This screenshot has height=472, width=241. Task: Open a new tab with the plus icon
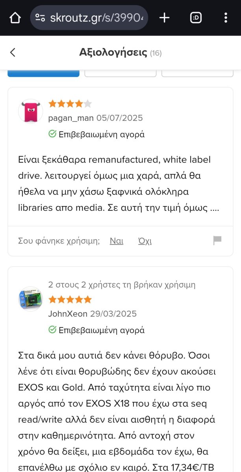(x=164, y=17)
